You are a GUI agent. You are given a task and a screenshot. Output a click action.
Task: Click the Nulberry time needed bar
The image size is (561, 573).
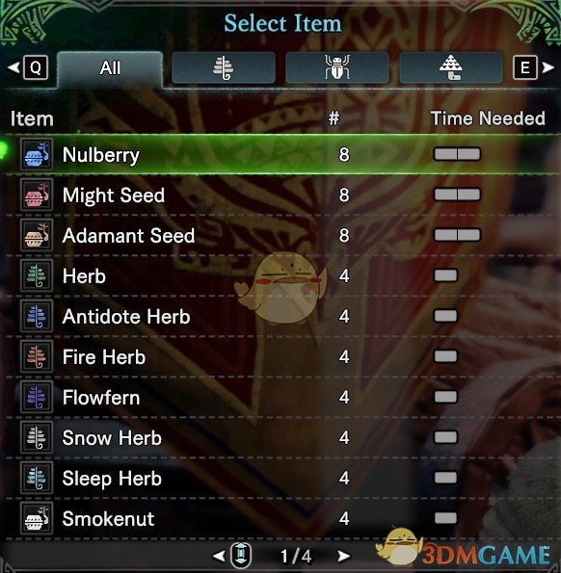457,154
